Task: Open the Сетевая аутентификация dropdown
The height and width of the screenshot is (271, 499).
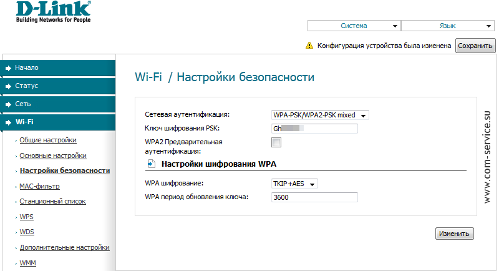Action: [x=320, y=115]
